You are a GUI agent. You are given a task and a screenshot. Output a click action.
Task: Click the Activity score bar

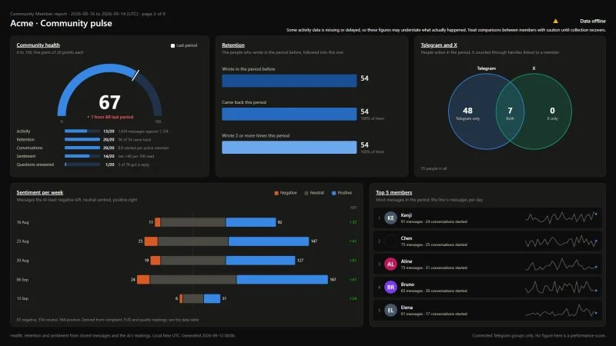pos(82,131)
